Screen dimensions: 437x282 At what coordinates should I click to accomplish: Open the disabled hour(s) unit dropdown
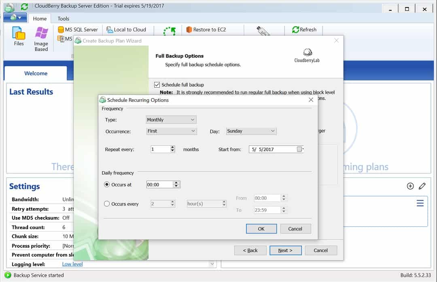[206, 204]
